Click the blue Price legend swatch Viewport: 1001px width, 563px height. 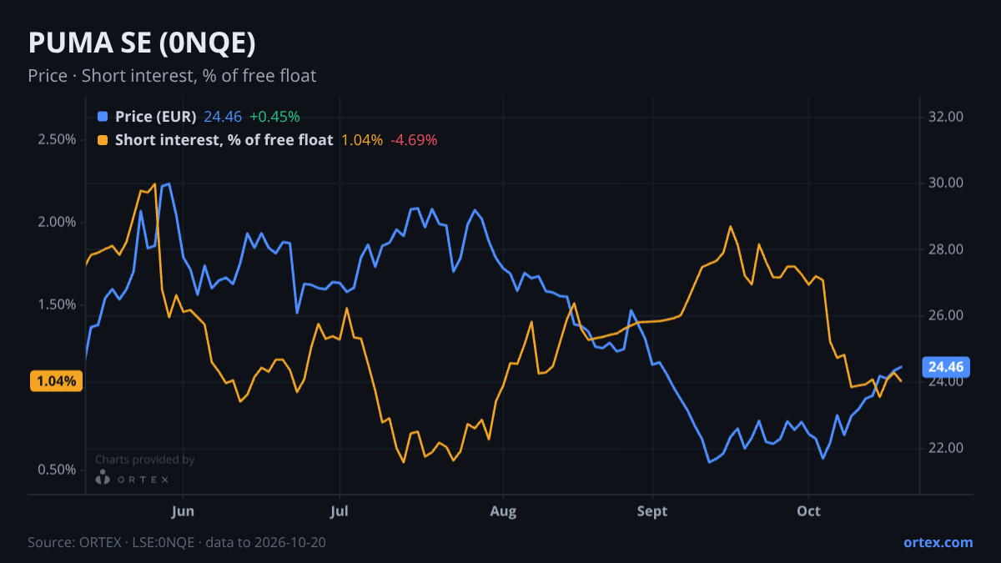(103, 117)
